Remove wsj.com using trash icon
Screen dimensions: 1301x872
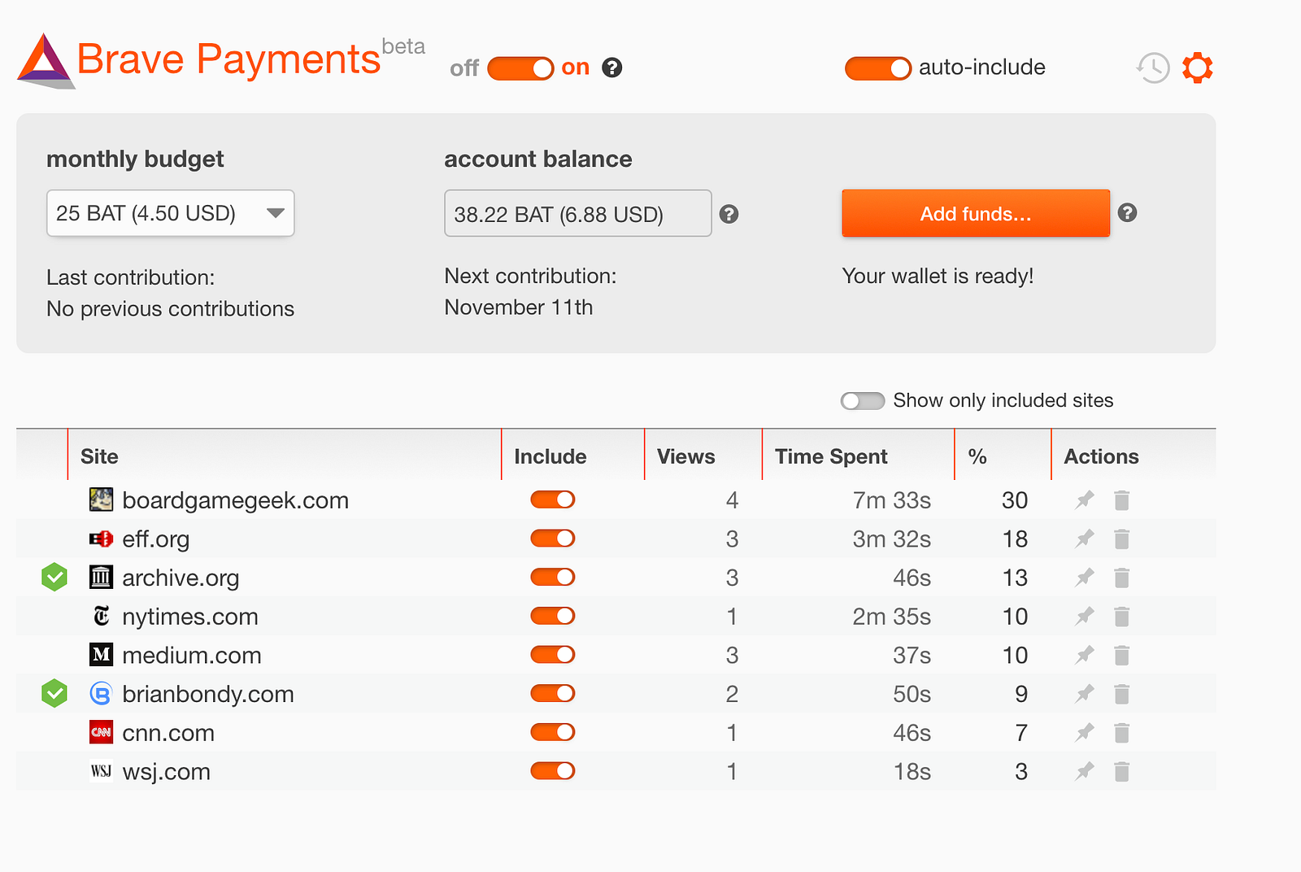[1122, 772]
